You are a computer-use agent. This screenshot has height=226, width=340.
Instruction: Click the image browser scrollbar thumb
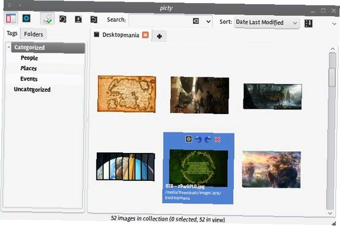(332, 77)
